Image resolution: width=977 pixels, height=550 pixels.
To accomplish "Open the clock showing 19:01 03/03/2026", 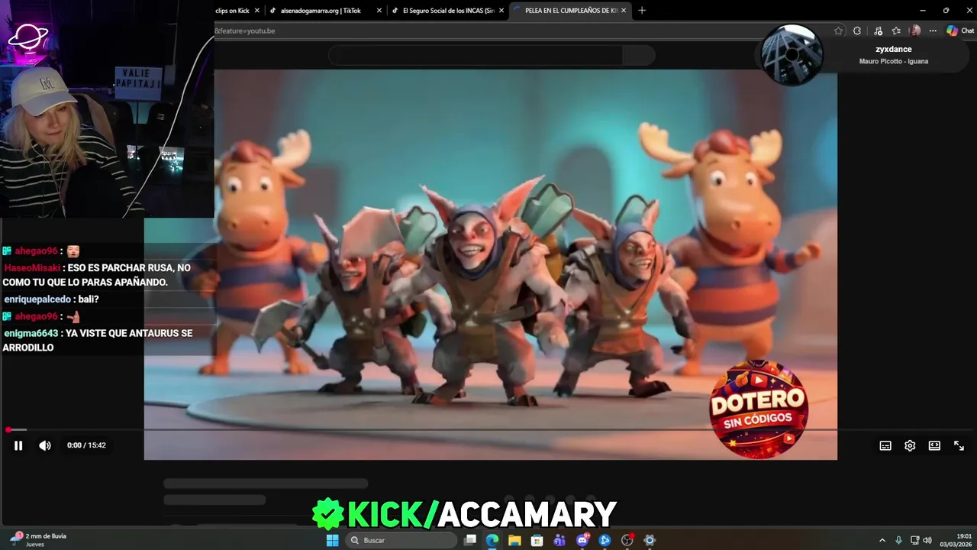I will (x=956, y=540).
